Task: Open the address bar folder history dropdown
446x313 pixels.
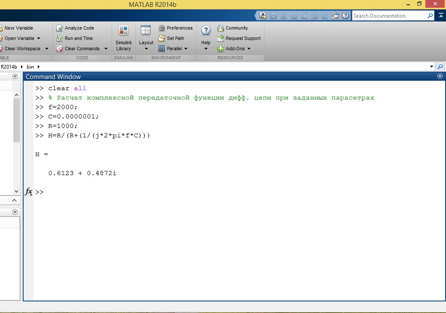Action: (431, 67)
